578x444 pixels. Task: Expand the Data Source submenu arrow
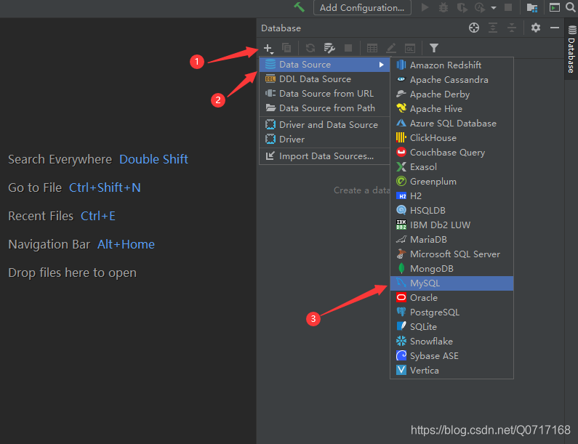(381, 65)
